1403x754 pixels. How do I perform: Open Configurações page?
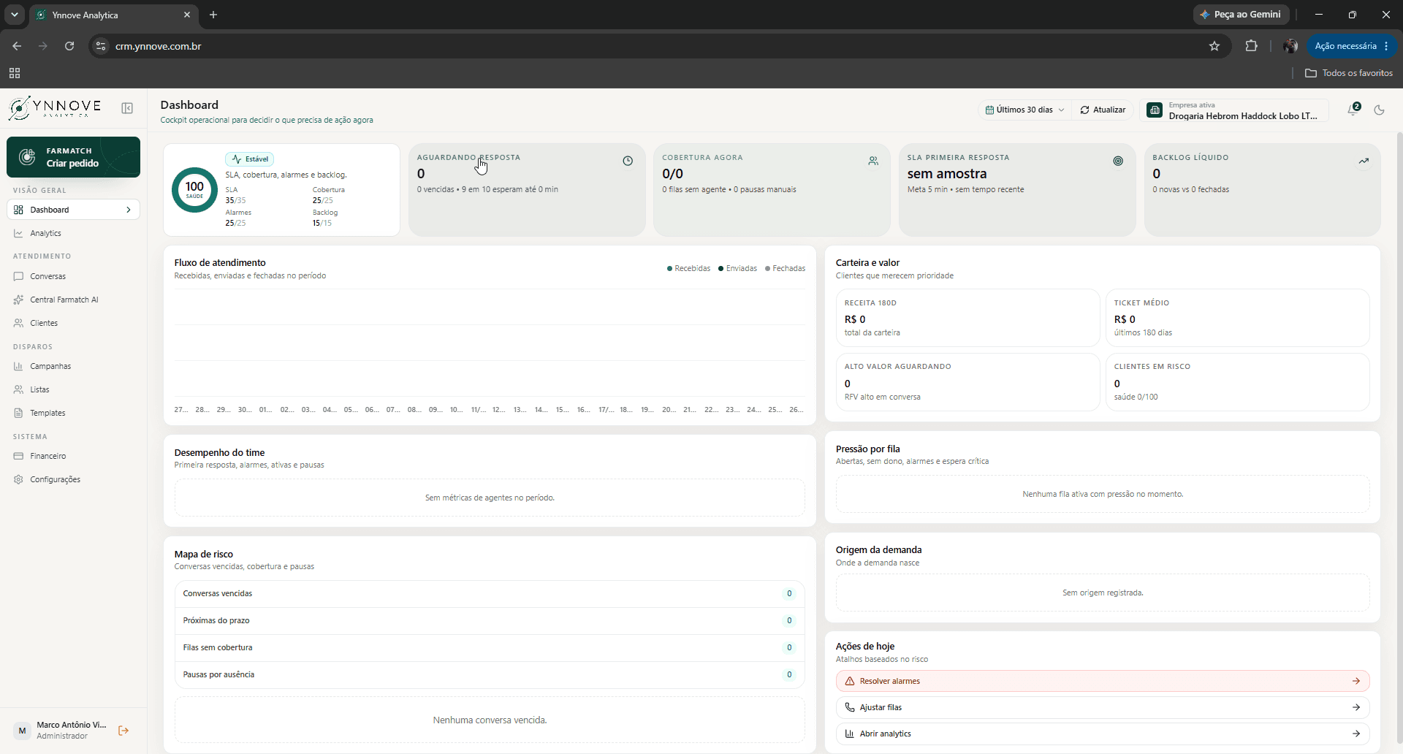point(73,479)
